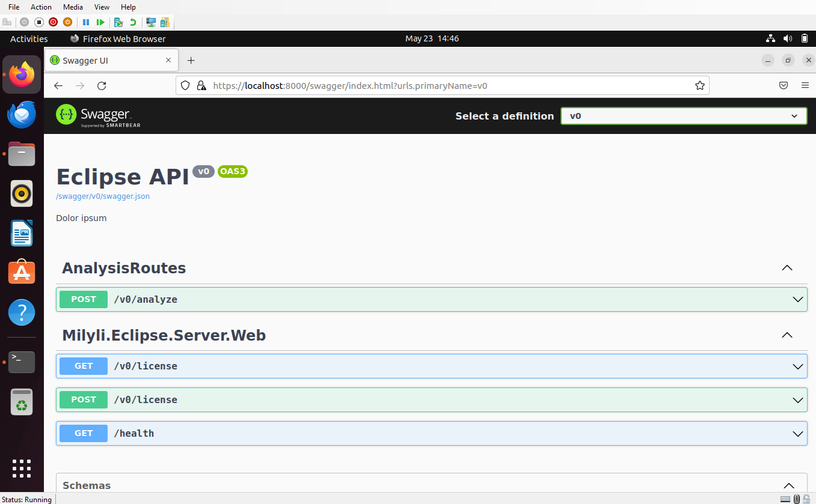Click the Firefox reload page icon

pyautogui.click(x=102, y=86)
